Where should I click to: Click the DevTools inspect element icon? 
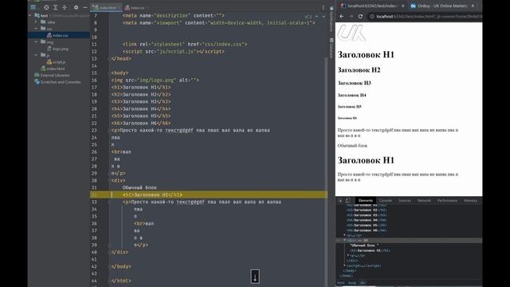(340, 200)
